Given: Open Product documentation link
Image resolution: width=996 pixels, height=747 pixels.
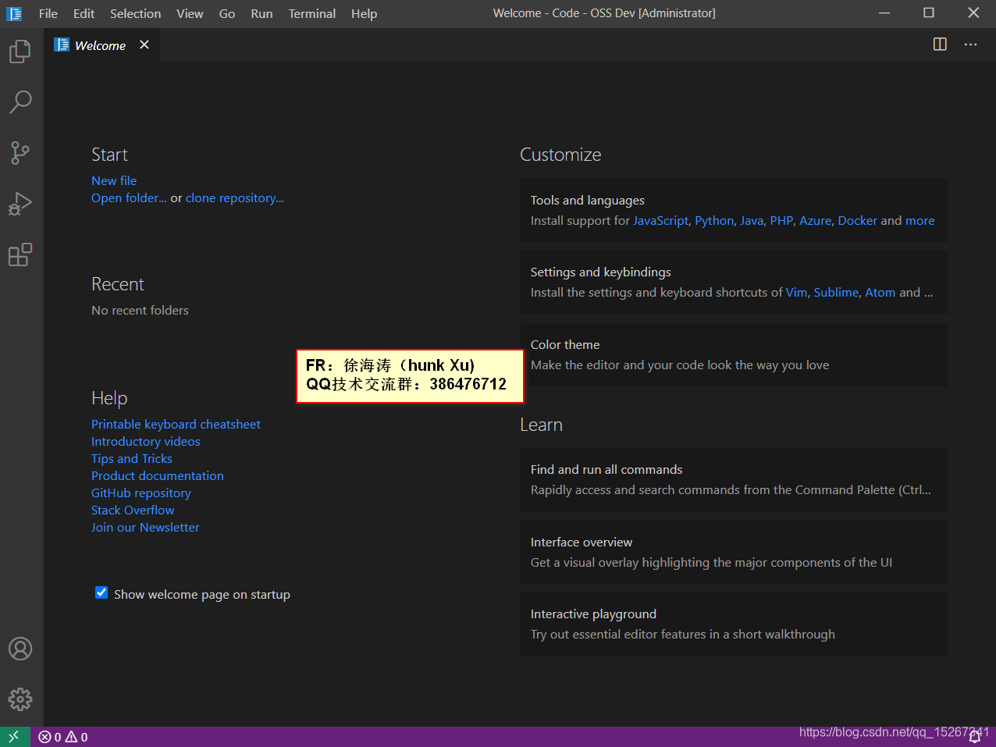Looking at the screenshot, I should coord(158,475).
